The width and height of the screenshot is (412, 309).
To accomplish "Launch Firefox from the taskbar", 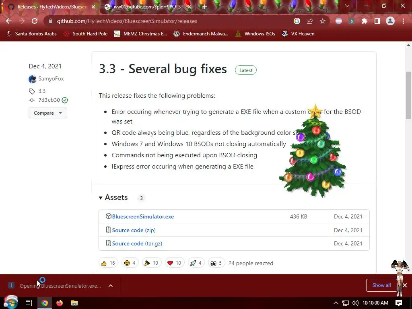I will [60, 303].
